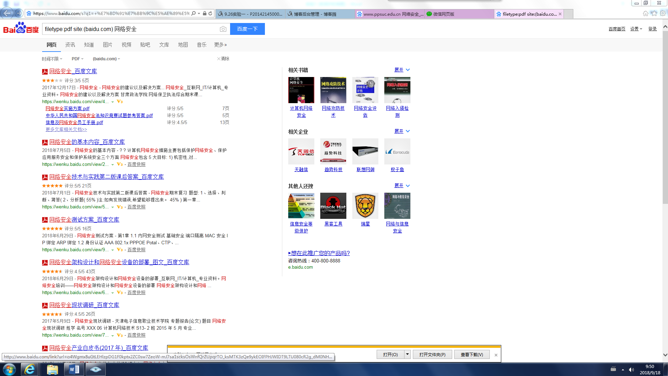Click the volume speaker tray icon
The width and height of the screenshot is (668, 376).
point(631,370)
